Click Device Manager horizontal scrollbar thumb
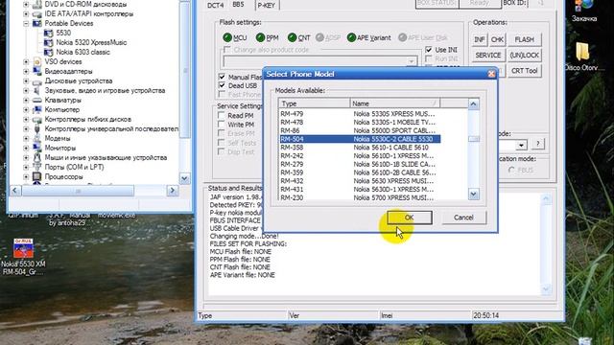This screenshot has height=345, width=614. pos(78,191)
